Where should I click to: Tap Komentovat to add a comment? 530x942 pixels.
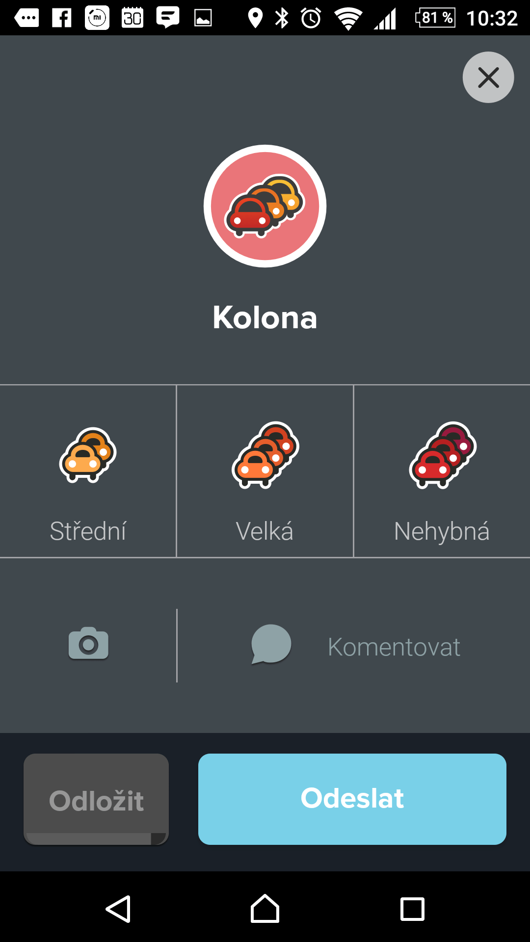coord(394,647)
